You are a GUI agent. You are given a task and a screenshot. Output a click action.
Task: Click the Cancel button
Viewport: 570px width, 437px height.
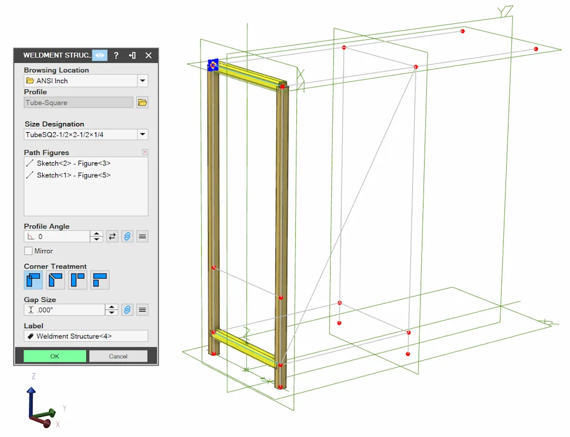point(118,356)
